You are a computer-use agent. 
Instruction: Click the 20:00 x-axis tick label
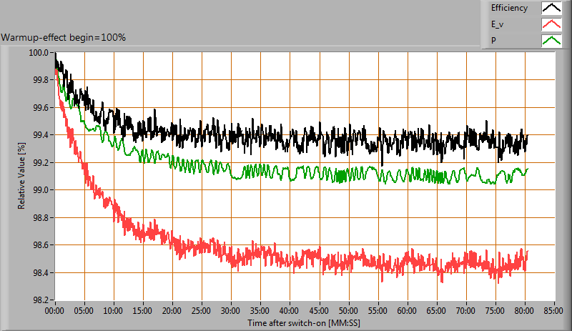click(173, 312)
